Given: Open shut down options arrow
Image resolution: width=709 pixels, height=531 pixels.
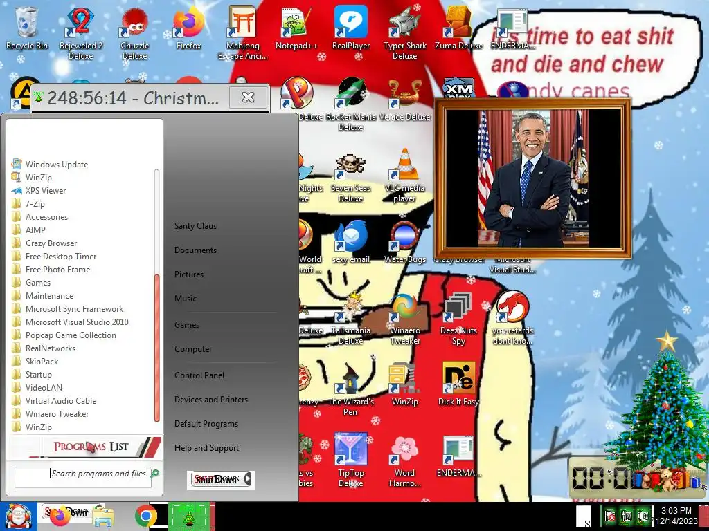Looking at the screenshot, I should tap(248, 480).
